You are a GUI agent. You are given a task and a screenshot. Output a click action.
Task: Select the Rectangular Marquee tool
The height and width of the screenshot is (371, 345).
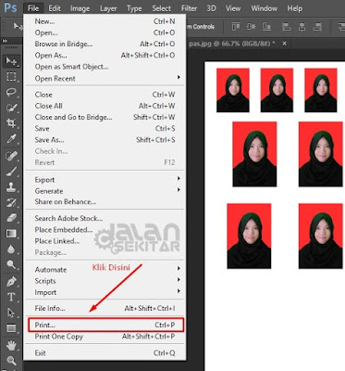tap(11, 76)
